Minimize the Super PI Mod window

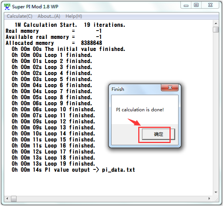[186, 5]
